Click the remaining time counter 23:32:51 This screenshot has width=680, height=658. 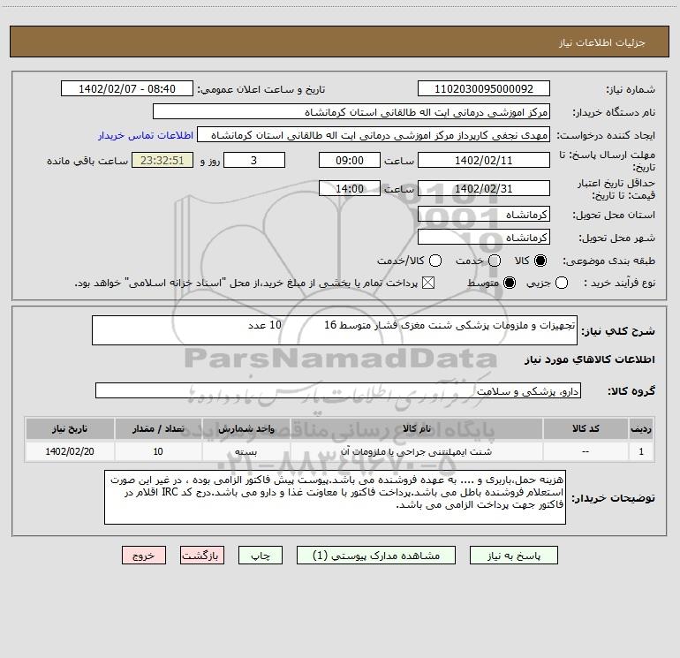(162, 160)
